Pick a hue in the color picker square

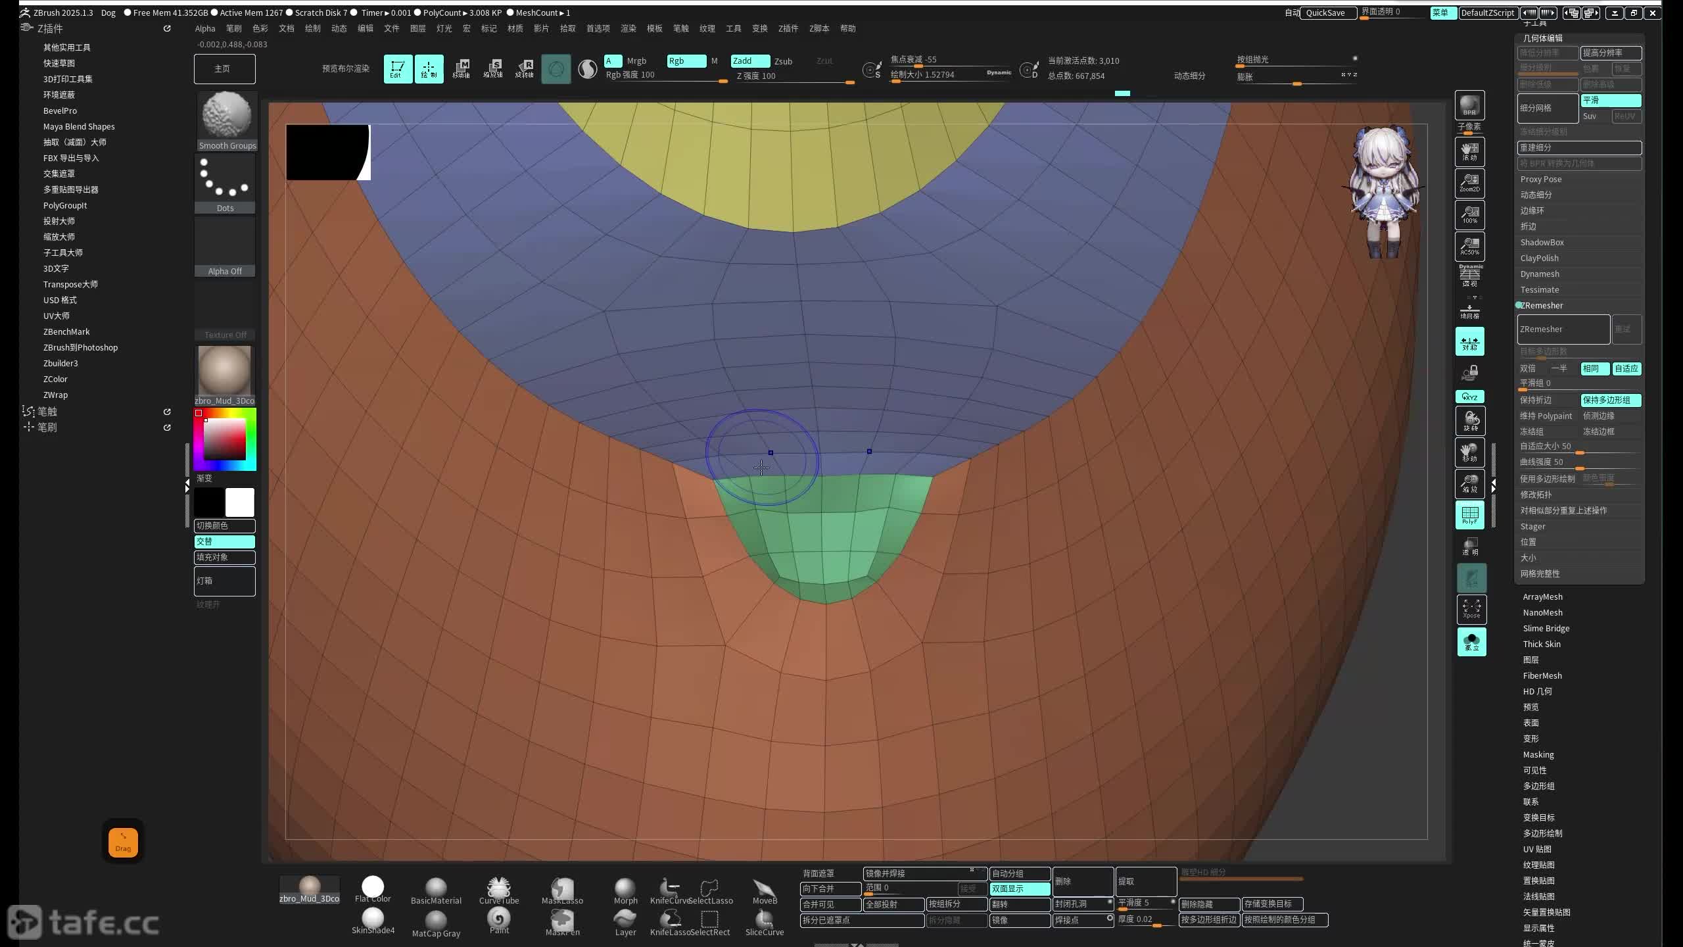point(225,439)
